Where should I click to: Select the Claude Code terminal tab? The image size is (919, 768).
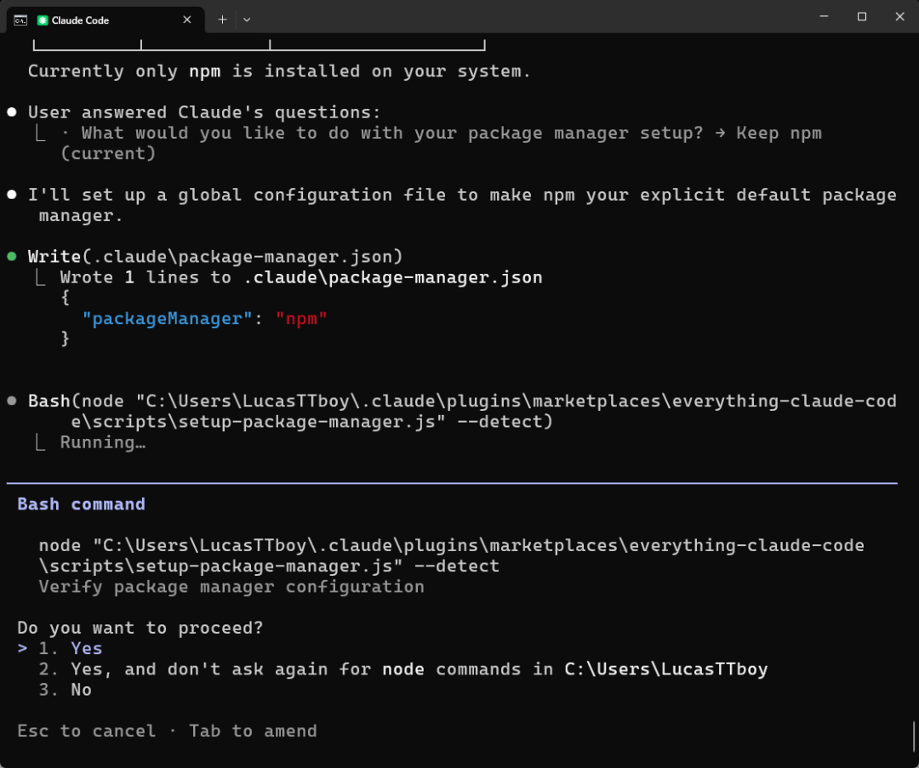click(106, 20)
